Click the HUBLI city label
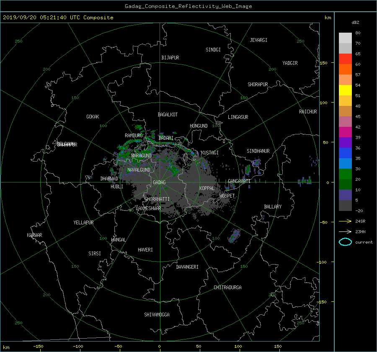Viewport: 377px width, 352px height. tap(117, 187)
